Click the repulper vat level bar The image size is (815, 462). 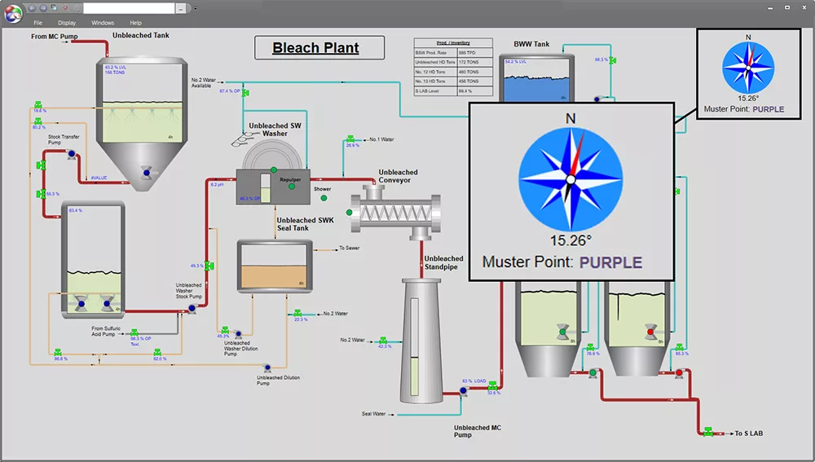point(265,188)
